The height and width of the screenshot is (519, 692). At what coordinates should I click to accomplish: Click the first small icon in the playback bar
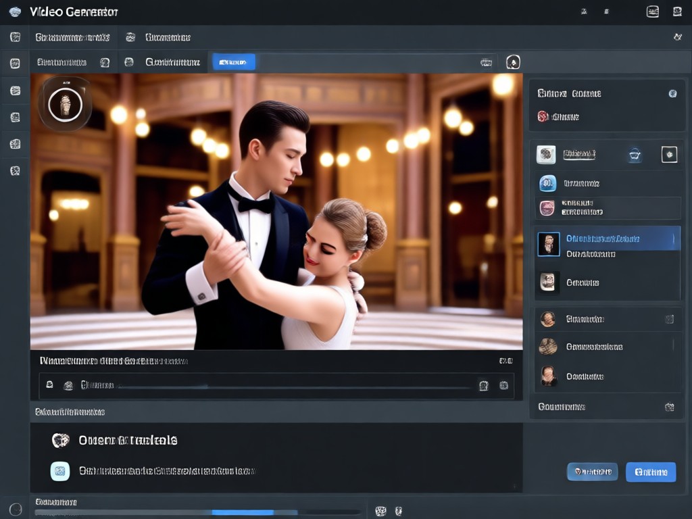(49, 385)
